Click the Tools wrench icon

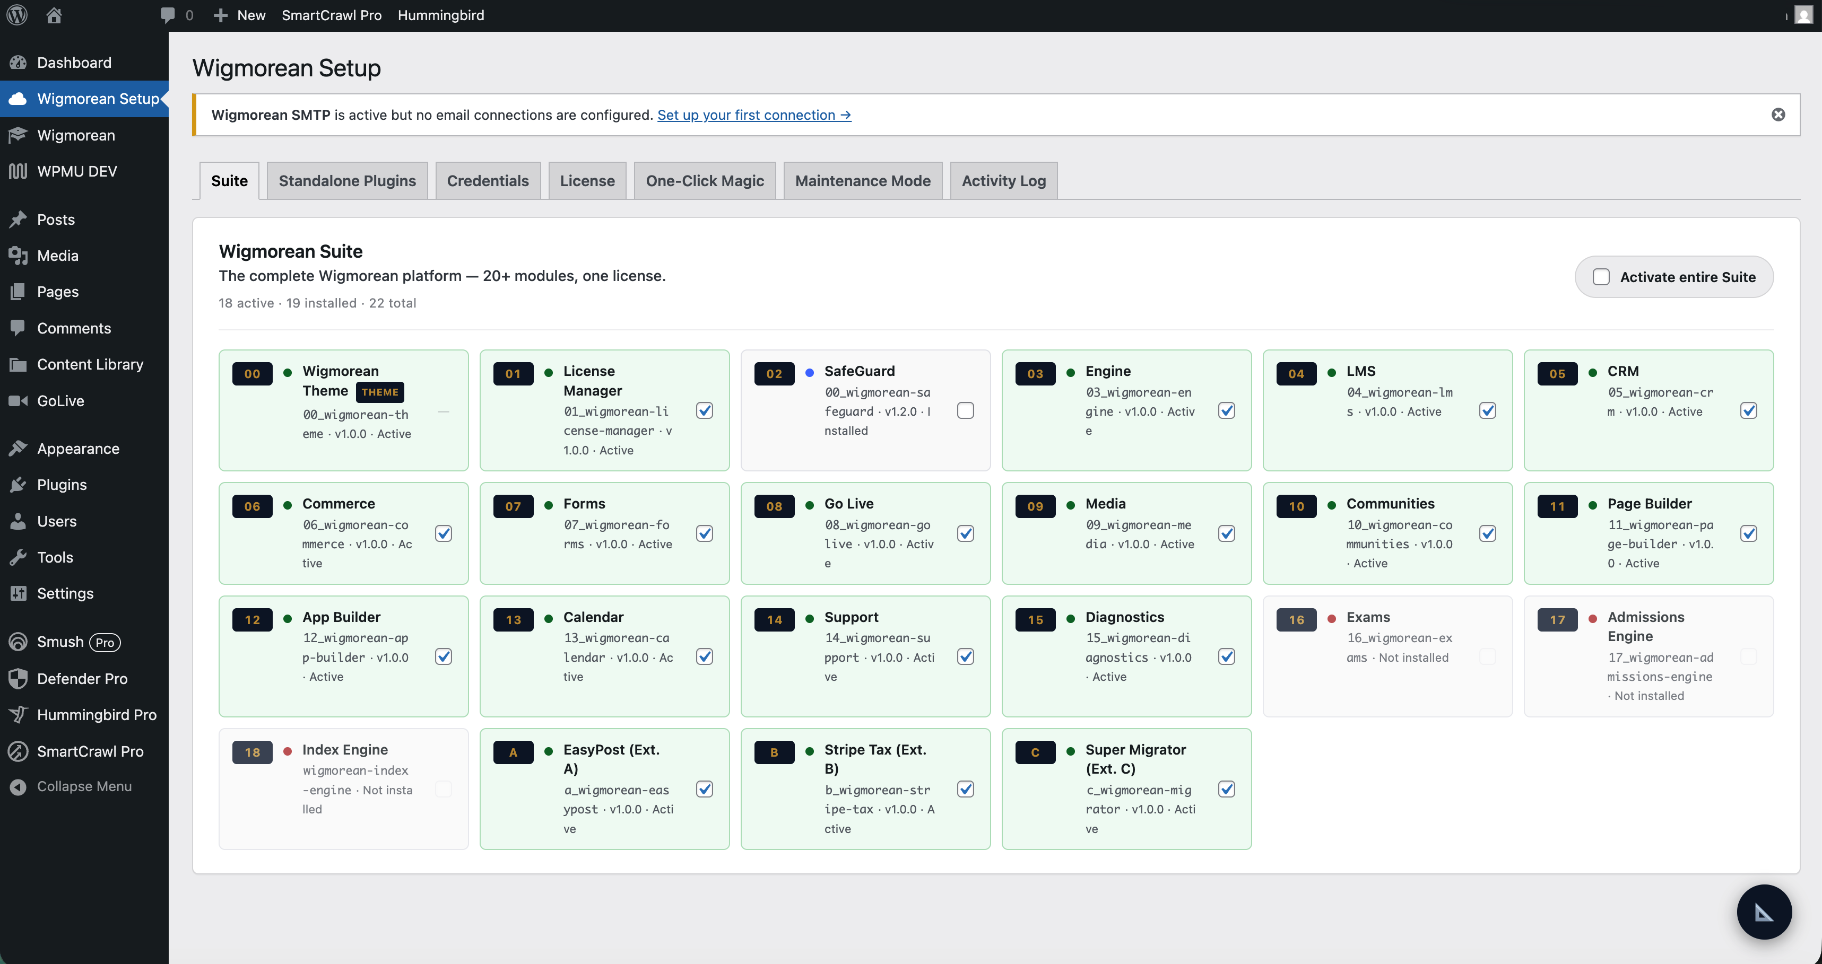19,557
